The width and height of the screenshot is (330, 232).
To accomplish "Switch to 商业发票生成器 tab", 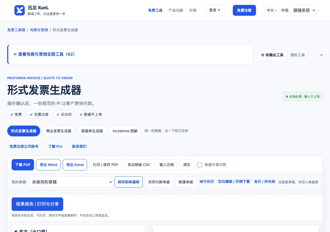I will [59, 131].
